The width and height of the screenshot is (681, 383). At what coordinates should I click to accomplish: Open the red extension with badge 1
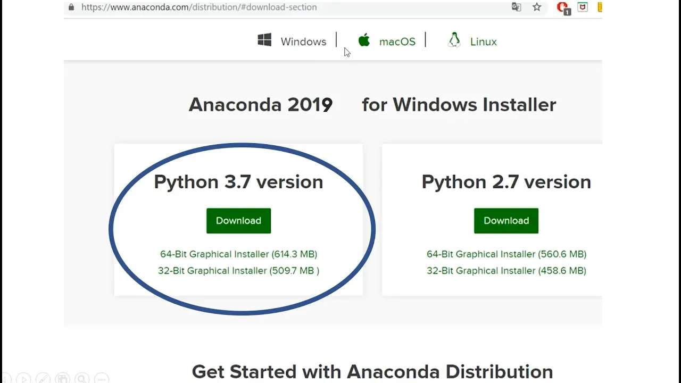562,8
